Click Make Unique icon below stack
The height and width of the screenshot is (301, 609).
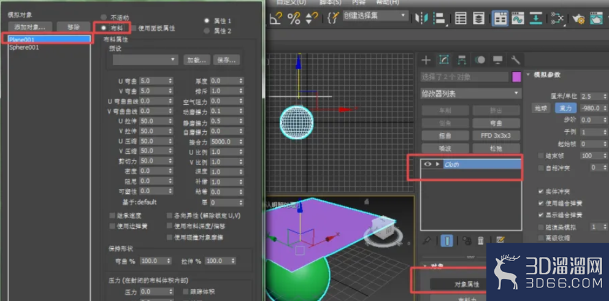click(x=467, y=241)
